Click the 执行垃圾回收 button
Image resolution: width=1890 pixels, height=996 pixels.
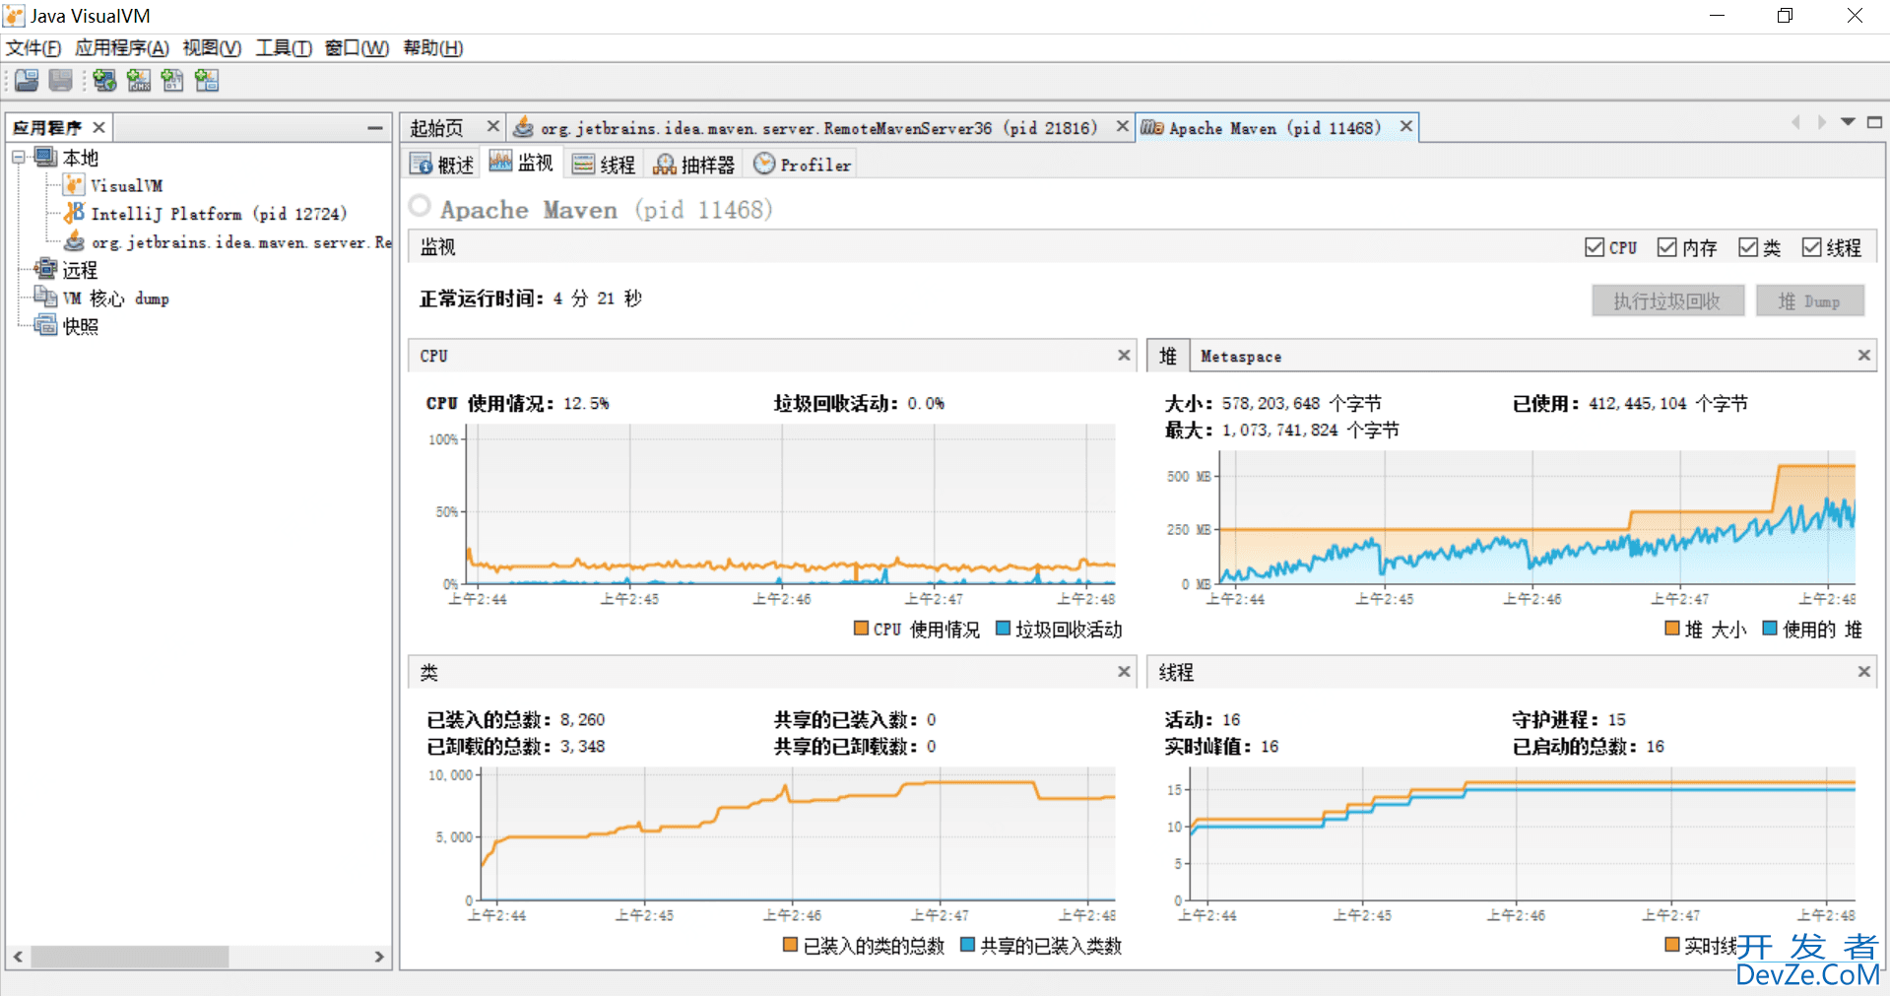click(1667, 301)
